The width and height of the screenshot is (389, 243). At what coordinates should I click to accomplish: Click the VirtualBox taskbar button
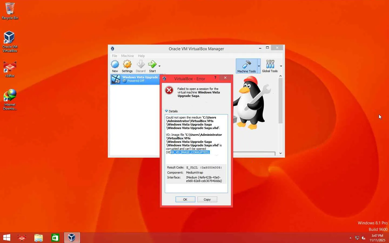tap(72, 238)
